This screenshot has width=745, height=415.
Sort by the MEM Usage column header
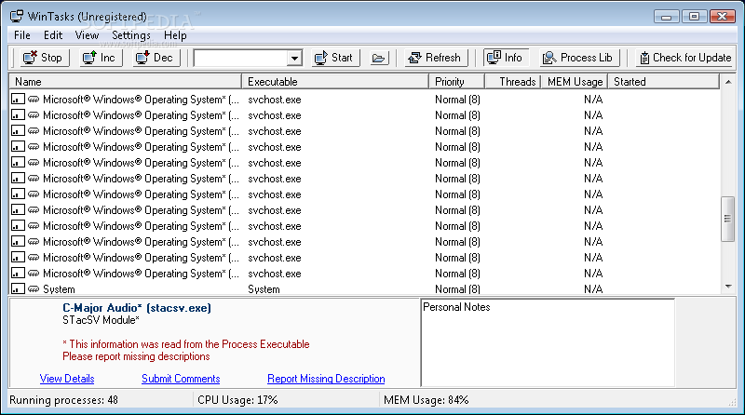(575, 82)
